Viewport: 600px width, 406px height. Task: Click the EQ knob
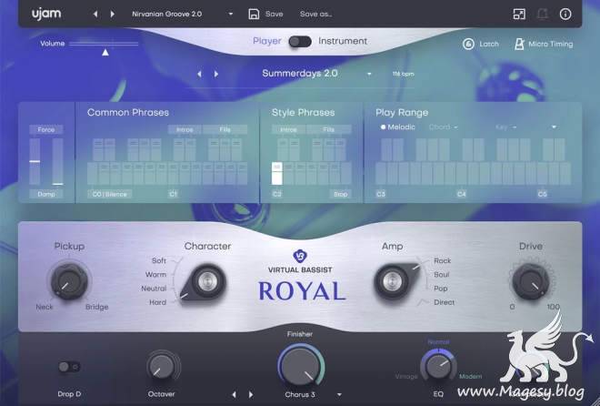tap(438, 365)
